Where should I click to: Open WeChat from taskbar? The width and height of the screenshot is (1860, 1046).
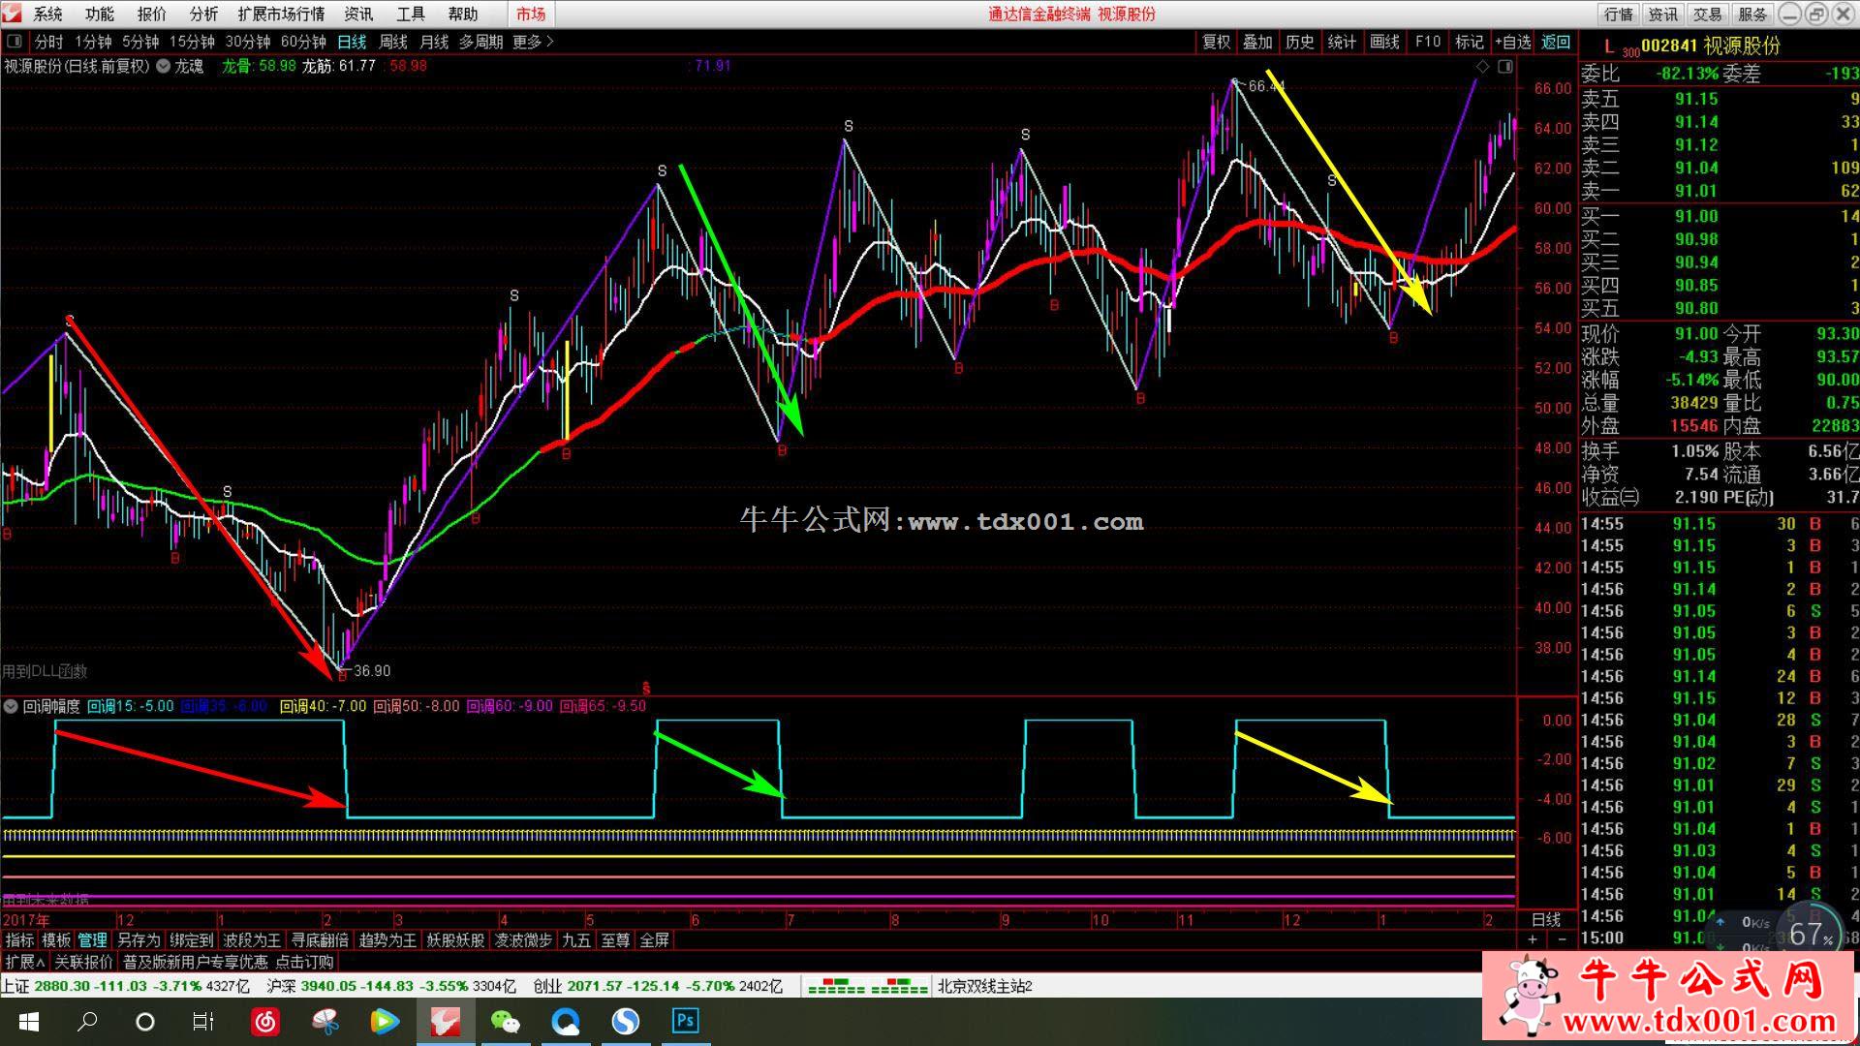pos(505,1022)
